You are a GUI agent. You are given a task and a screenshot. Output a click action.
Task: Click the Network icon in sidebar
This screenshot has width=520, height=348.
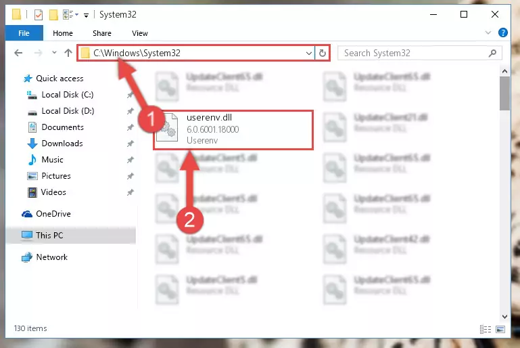[27, 257]
